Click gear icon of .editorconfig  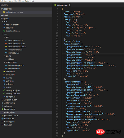pyautogui.click(x=2, y=103)
